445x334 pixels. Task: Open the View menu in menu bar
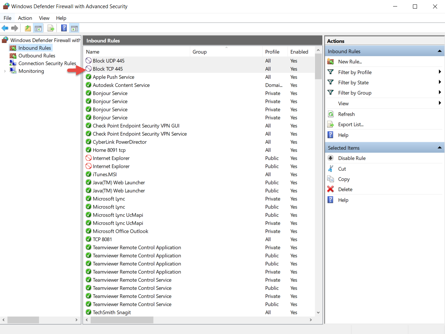coord(44,18)
